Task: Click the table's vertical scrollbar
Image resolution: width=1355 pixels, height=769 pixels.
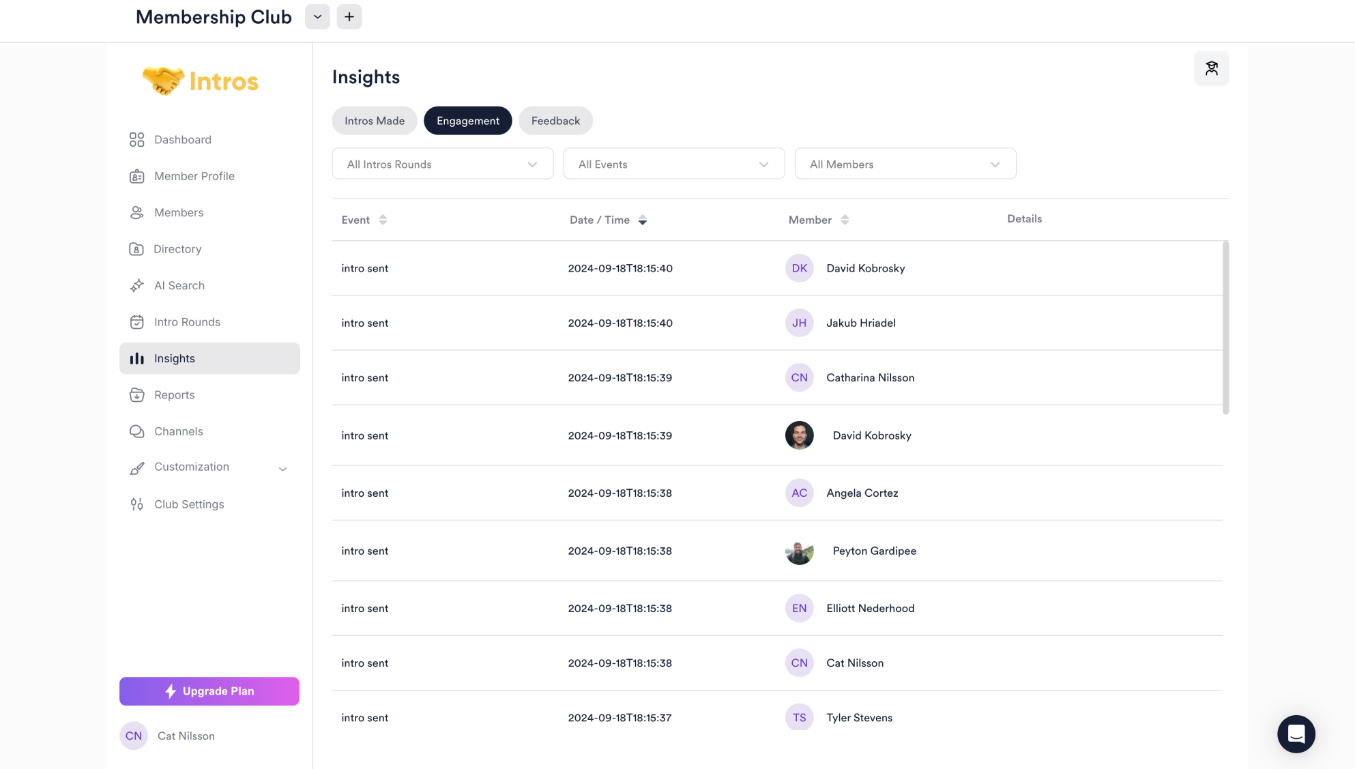Action: coord(1225,328)
